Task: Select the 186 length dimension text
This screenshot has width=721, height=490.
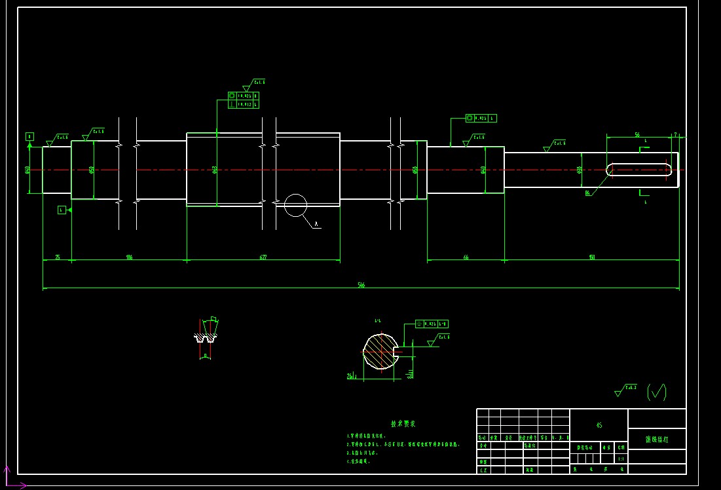Action: 129,257
